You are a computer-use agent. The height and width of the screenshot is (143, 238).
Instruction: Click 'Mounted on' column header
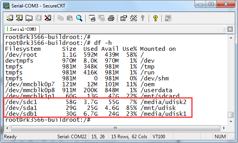click(158, 49)
